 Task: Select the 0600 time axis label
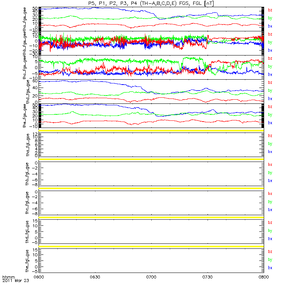pos(39,277)
